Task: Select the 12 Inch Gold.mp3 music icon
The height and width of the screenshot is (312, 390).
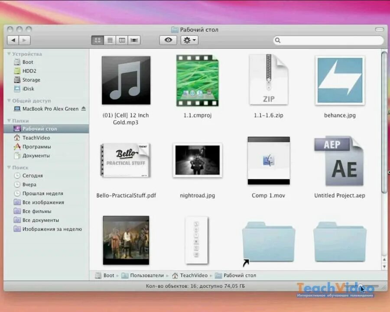Action: point(126,80)
